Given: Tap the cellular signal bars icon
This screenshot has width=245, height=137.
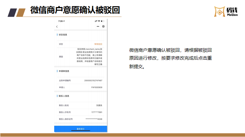Looking at the screenshot, I should [x=96, y=21].
